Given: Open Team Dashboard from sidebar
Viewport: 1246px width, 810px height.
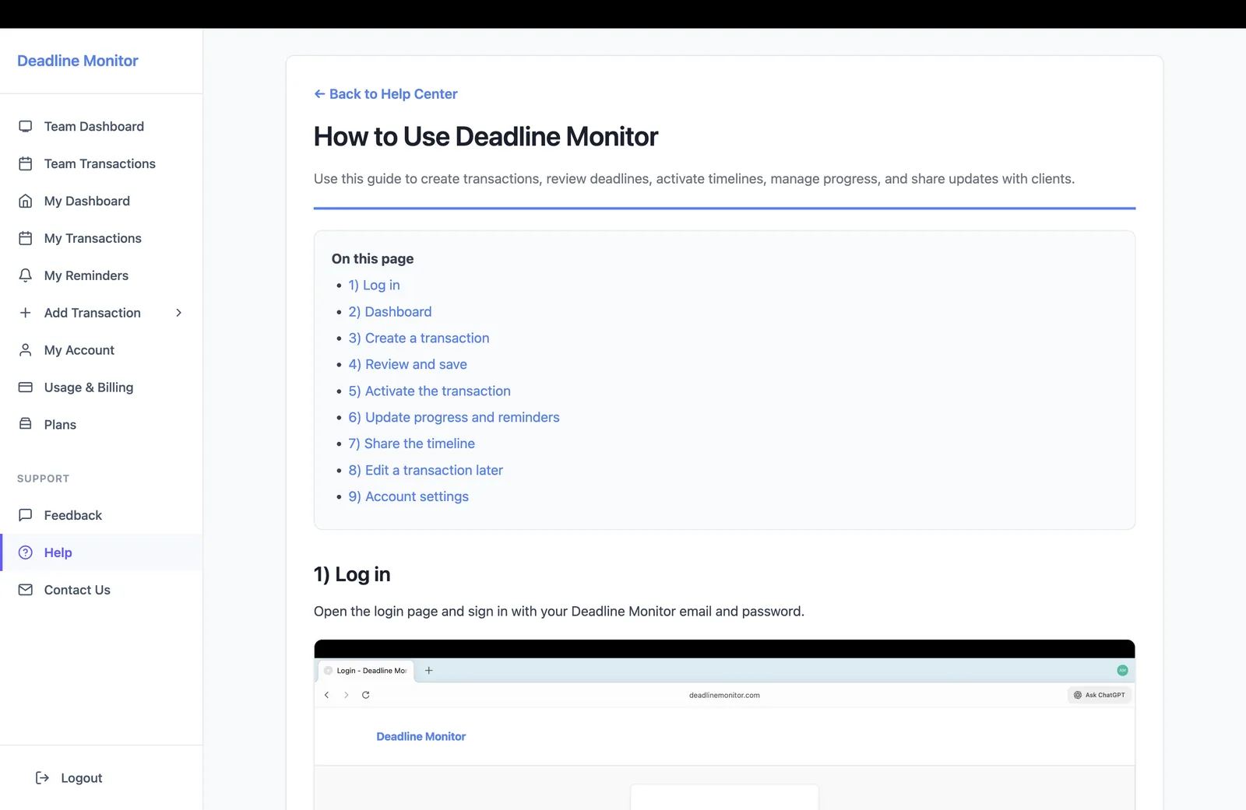Looking at the screenshot, I should pyautogui.click(x=101, y=126).
